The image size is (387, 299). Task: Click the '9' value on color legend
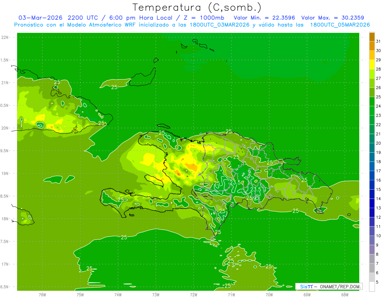coord(378,245)
